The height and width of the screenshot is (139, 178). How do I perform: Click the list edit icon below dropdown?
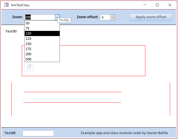[x=29, y=67]
